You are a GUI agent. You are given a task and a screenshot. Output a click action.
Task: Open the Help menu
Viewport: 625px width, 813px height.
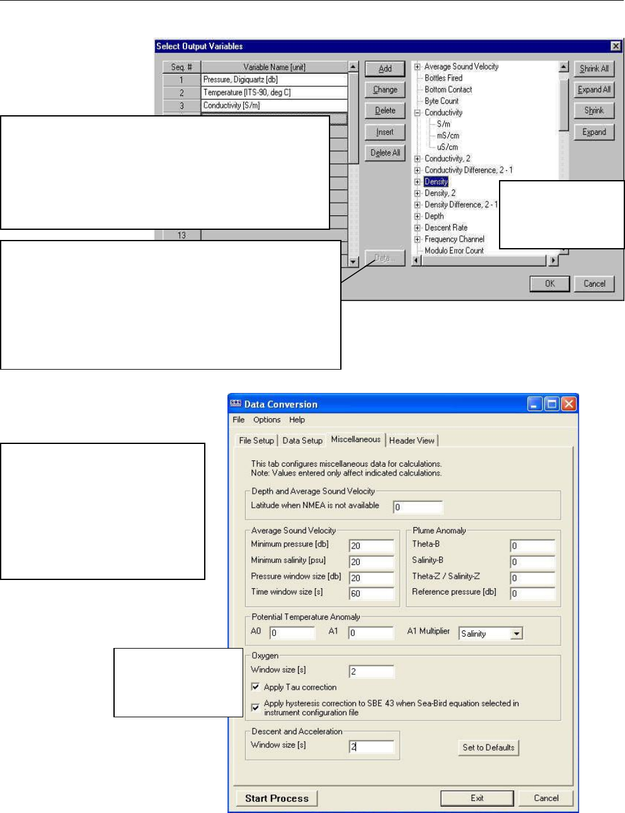click(297, 420)
